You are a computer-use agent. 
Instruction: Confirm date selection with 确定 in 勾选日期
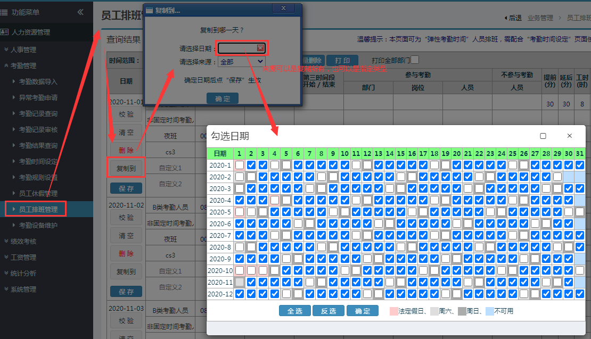click(x=362, y=311)
